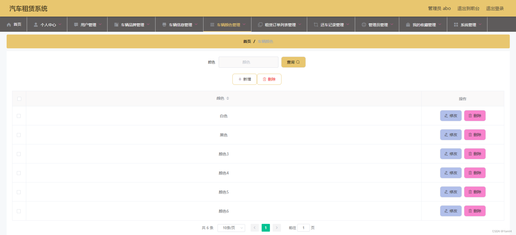Click the trash icon in the 颜色4 row
516x235 pixels.
click(470, 173)
